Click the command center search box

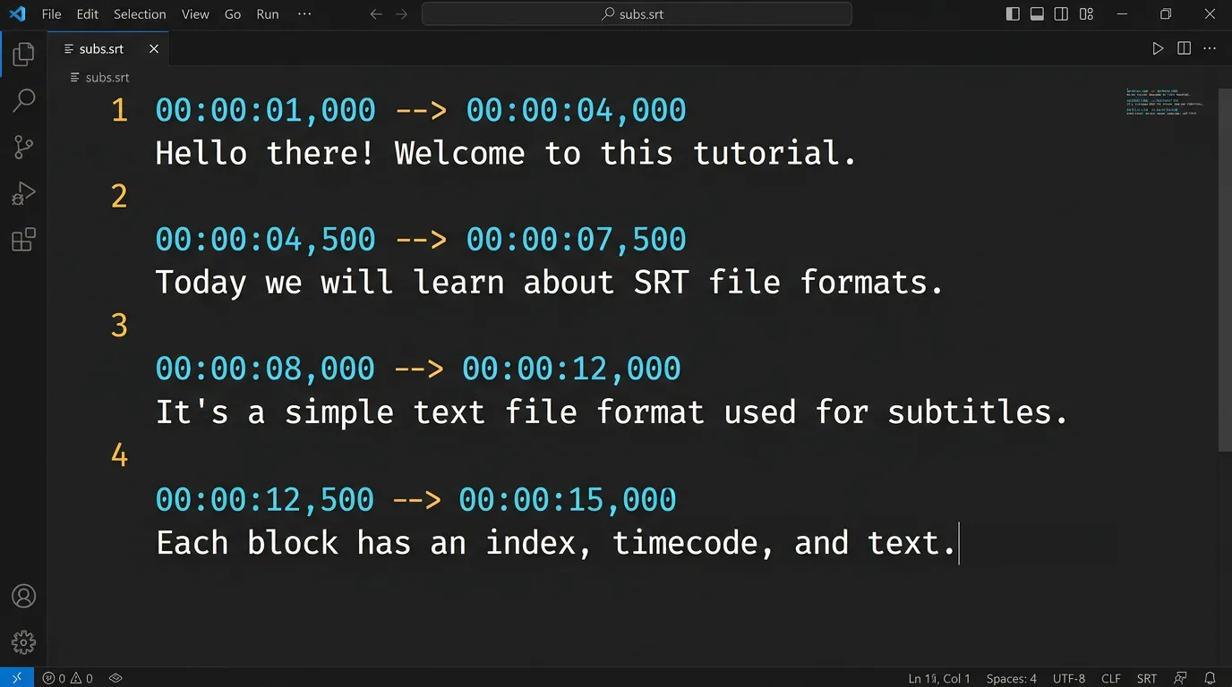(637, 13)
